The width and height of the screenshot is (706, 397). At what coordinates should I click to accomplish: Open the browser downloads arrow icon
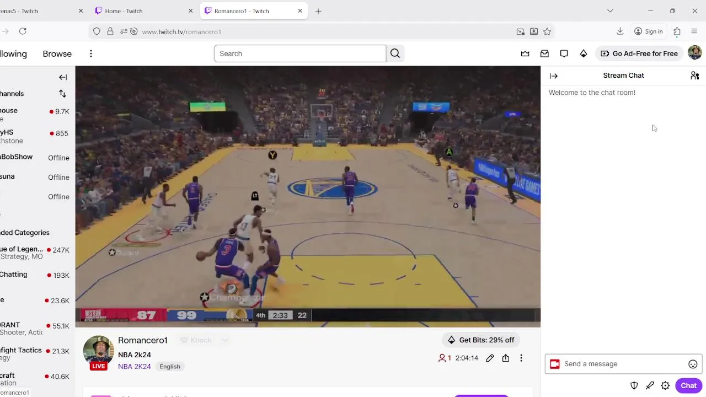pyautogui.click(x=620, y=31)
